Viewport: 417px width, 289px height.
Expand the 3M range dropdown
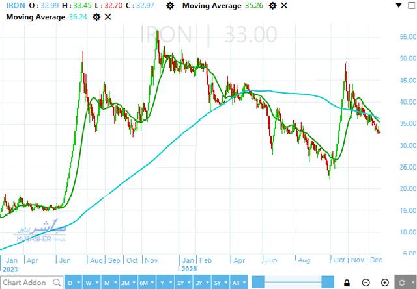pyautogui.click(x=128, y=283)
